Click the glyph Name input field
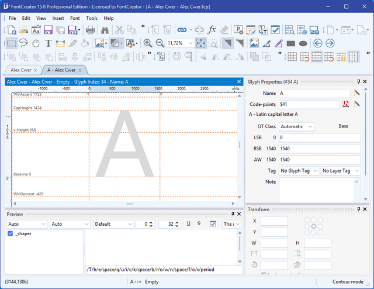 (314, 93)
